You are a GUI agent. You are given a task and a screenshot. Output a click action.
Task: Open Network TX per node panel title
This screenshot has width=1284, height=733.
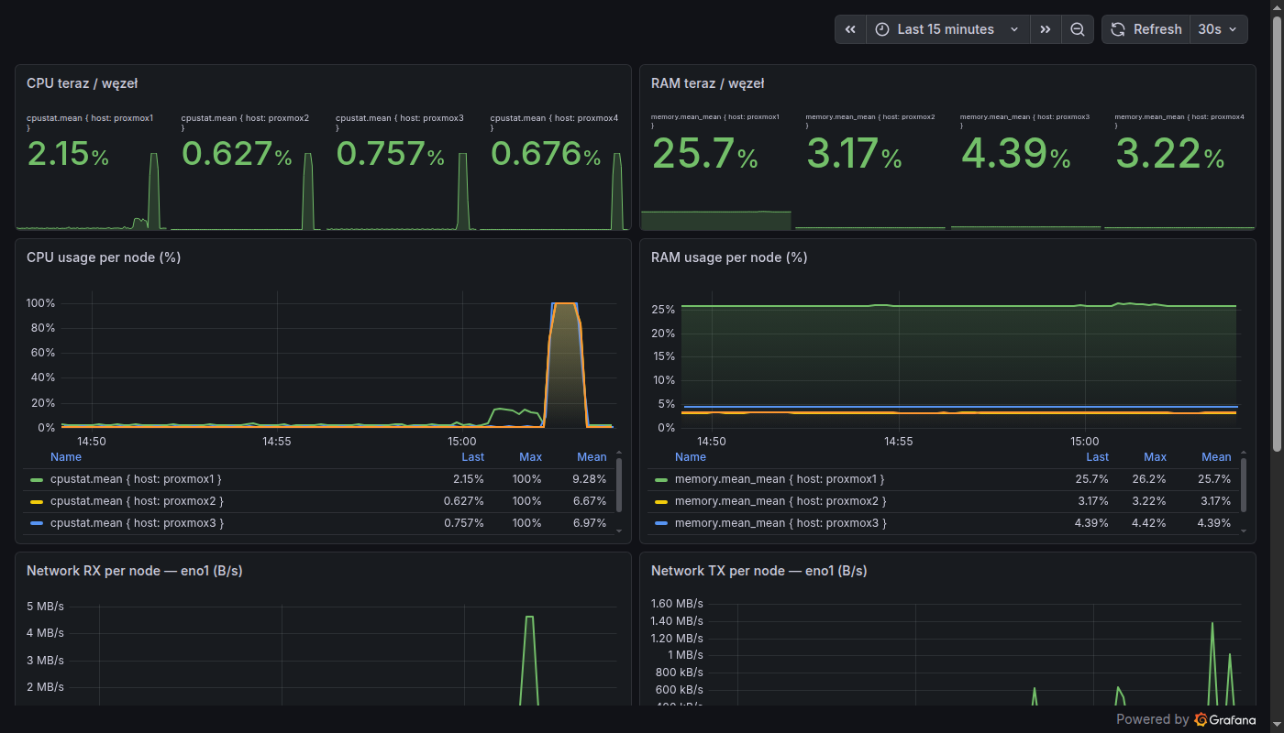(758, 571)
